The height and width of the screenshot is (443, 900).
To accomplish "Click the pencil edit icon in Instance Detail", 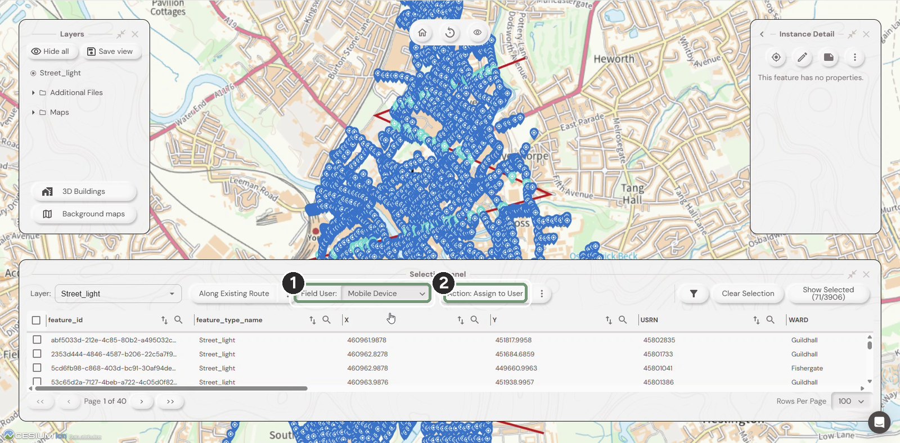I will [x=802, y=57].
